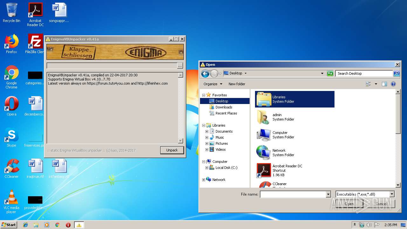Launch Firefox from the desktop
Image resolution: width=407 pixels, height=229 pixels.
11,44
